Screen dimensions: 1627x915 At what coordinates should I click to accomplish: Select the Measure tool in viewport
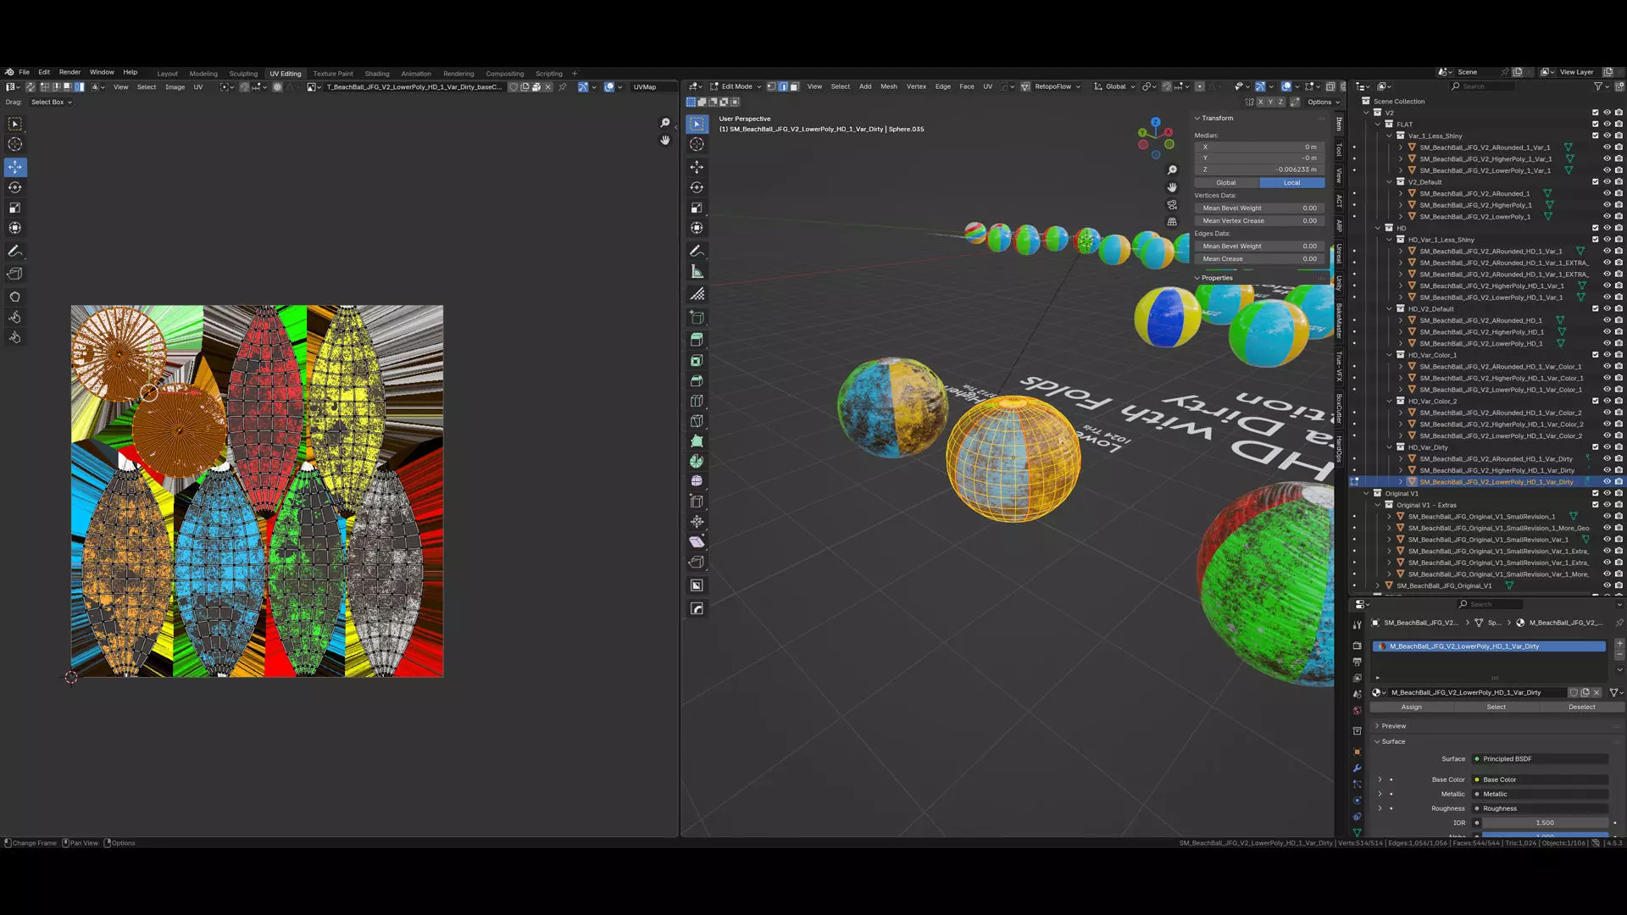coord(697,272)
